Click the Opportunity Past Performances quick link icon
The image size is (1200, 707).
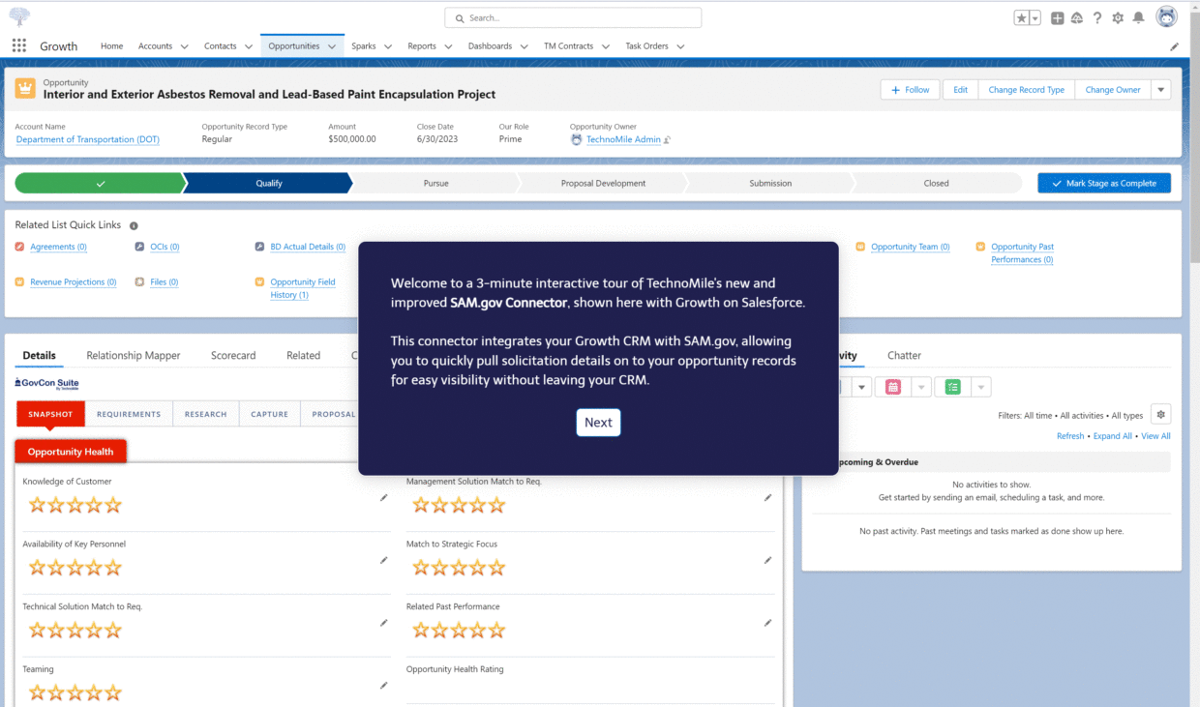pyautogui.click(x=981, y=247)
